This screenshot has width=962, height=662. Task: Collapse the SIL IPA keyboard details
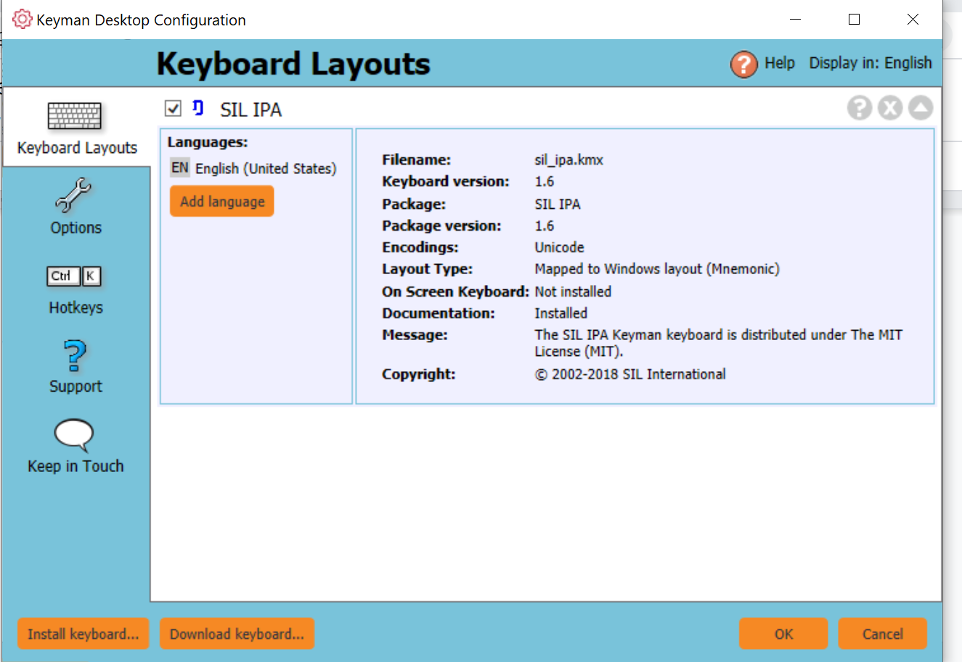click(921, 108)
